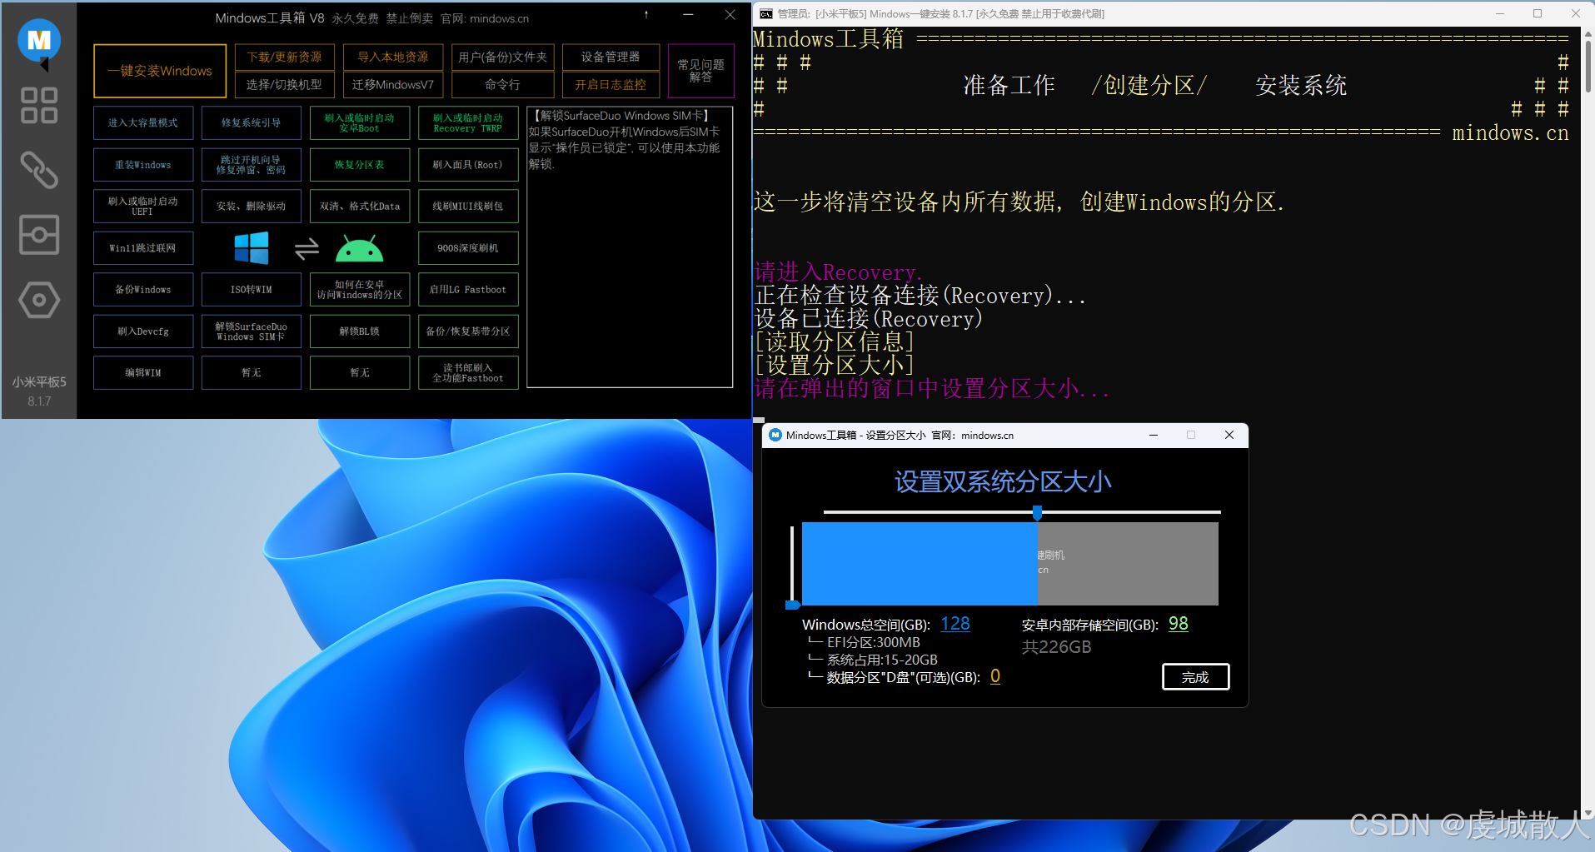The width and height of the screenshot is (1595, 852).
Task: Minimize the Mindows toolbox window
Action: pyautogui.click(x=688, y=15)
